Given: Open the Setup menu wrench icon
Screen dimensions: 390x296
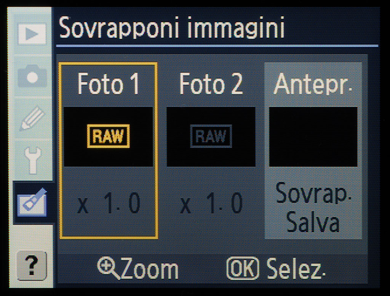Looking at the screenshot, I should click(x=33, y=160).
